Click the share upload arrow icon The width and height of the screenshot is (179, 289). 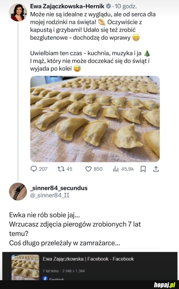click(x=156, y=169)
